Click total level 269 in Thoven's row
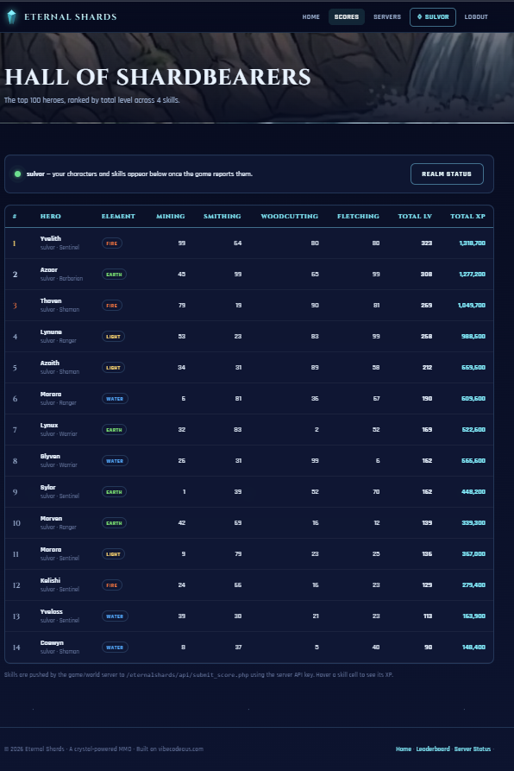Image resolution: width=514 pixels, height=771 pixels. tap(427, 306)
